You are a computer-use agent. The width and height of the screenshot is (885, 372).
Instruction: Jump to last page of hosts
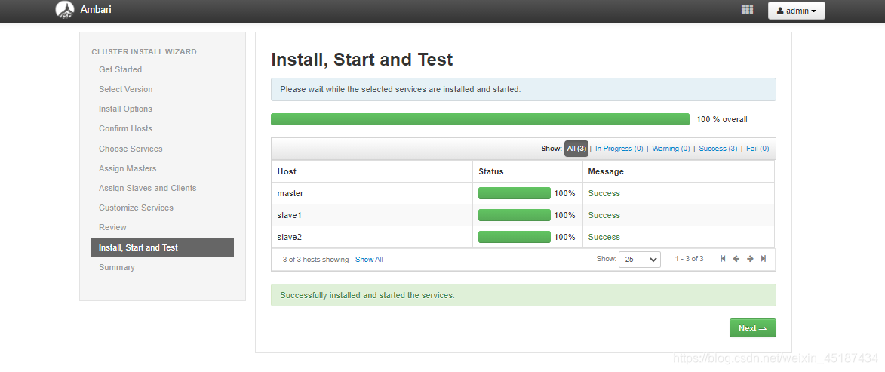[x=763, y=259]
